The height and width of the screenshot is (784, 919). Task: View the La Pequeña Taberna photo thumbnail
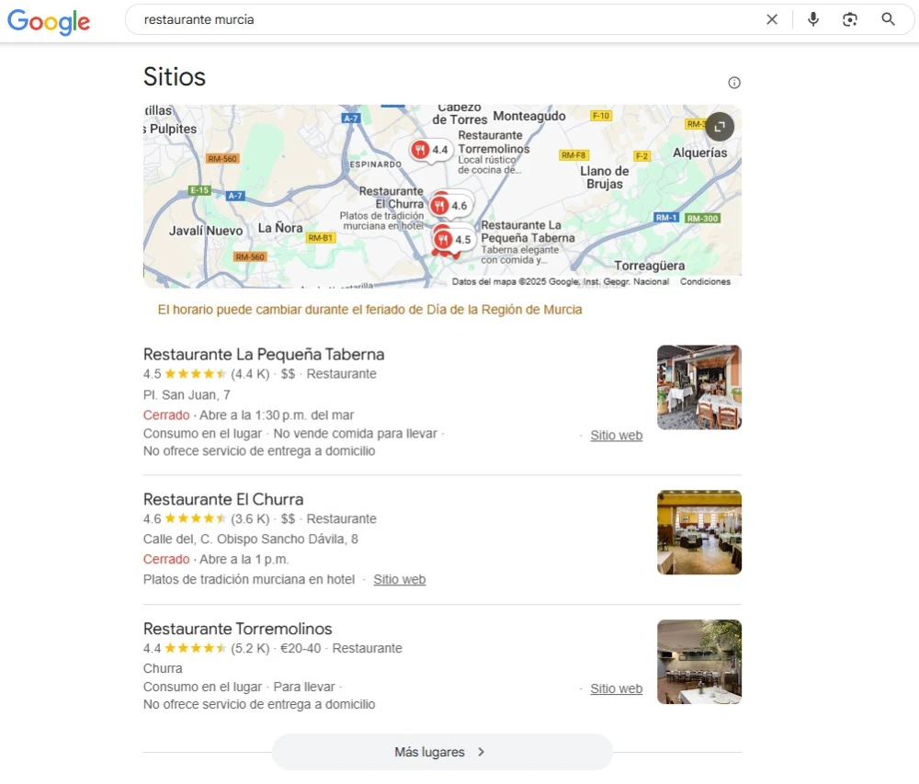(x=699, y=387)
